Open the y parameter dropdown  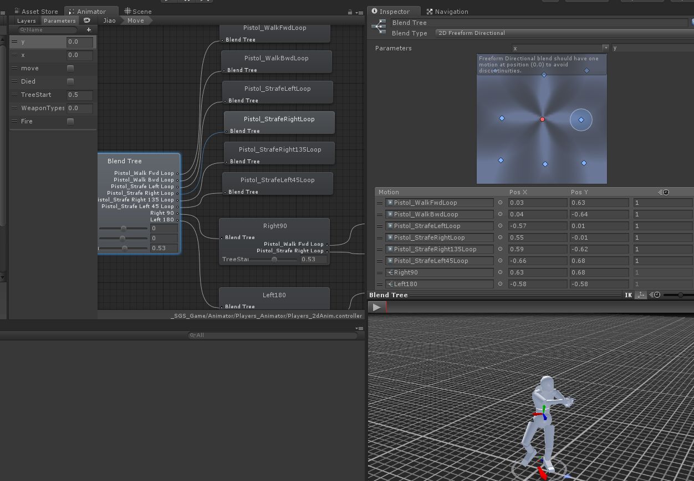click(652, 48)
